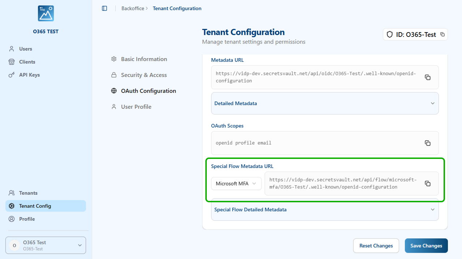Image resolution: width=462 pixels, height=259 pixels.
Task: Copy the Metadata URL
Action: point(428,77)
